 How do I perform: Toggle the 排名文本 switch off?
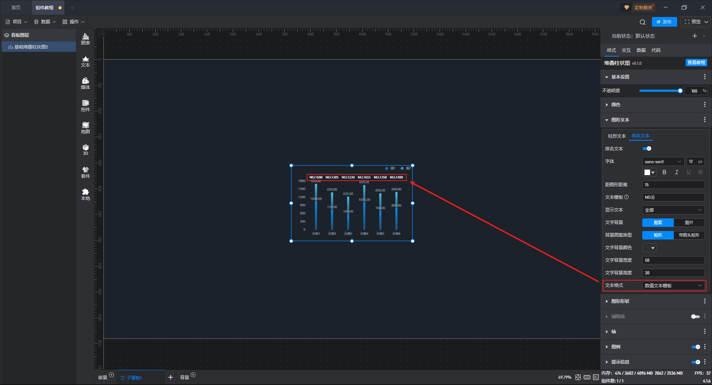coord(647,148)
